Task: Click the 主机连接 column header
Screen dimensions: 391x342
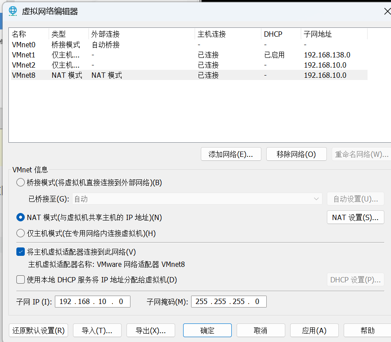Action: click(228, 34)
